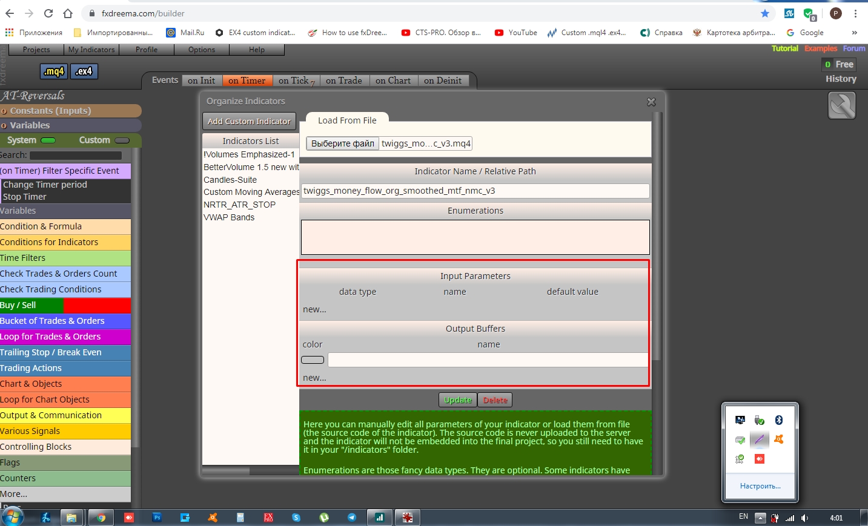Image resolution: width=868 pixels, height=526 pixels.
Task: Toggle the System blocks switch
Action: coord(48,140)
